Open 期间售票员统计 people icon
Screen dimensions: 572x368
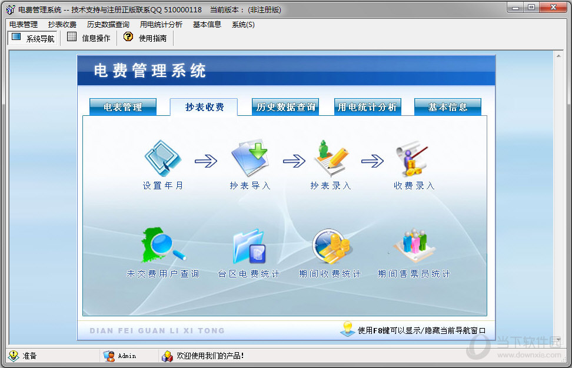click(x=414, y=245)
